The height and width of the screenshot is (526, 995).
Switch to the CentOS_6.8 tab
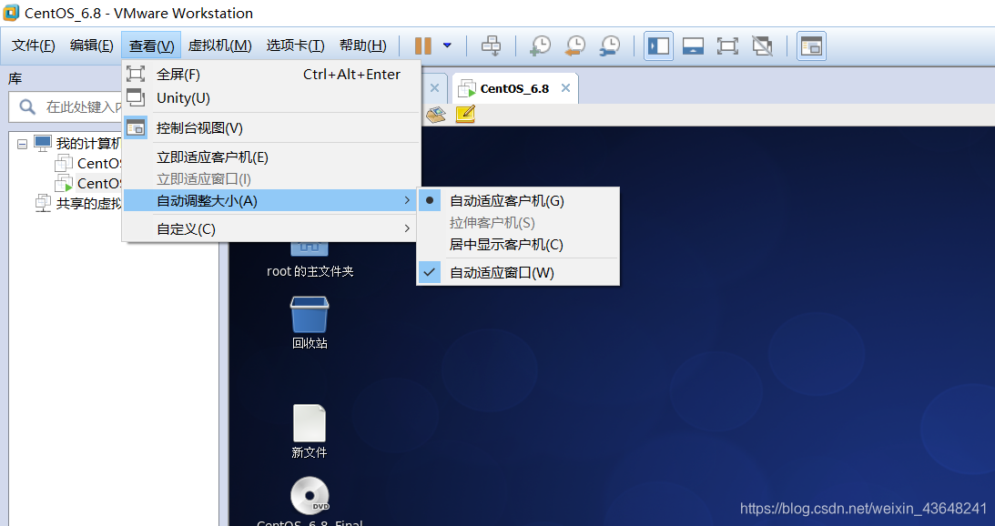click(x=514, y=89)
